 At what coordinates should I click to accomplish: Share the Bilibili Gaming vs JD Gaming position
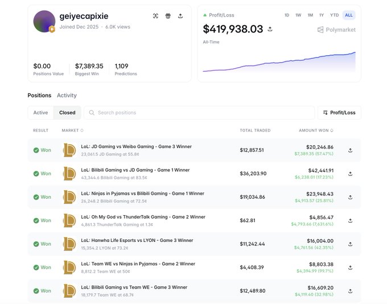click(350, 174)
